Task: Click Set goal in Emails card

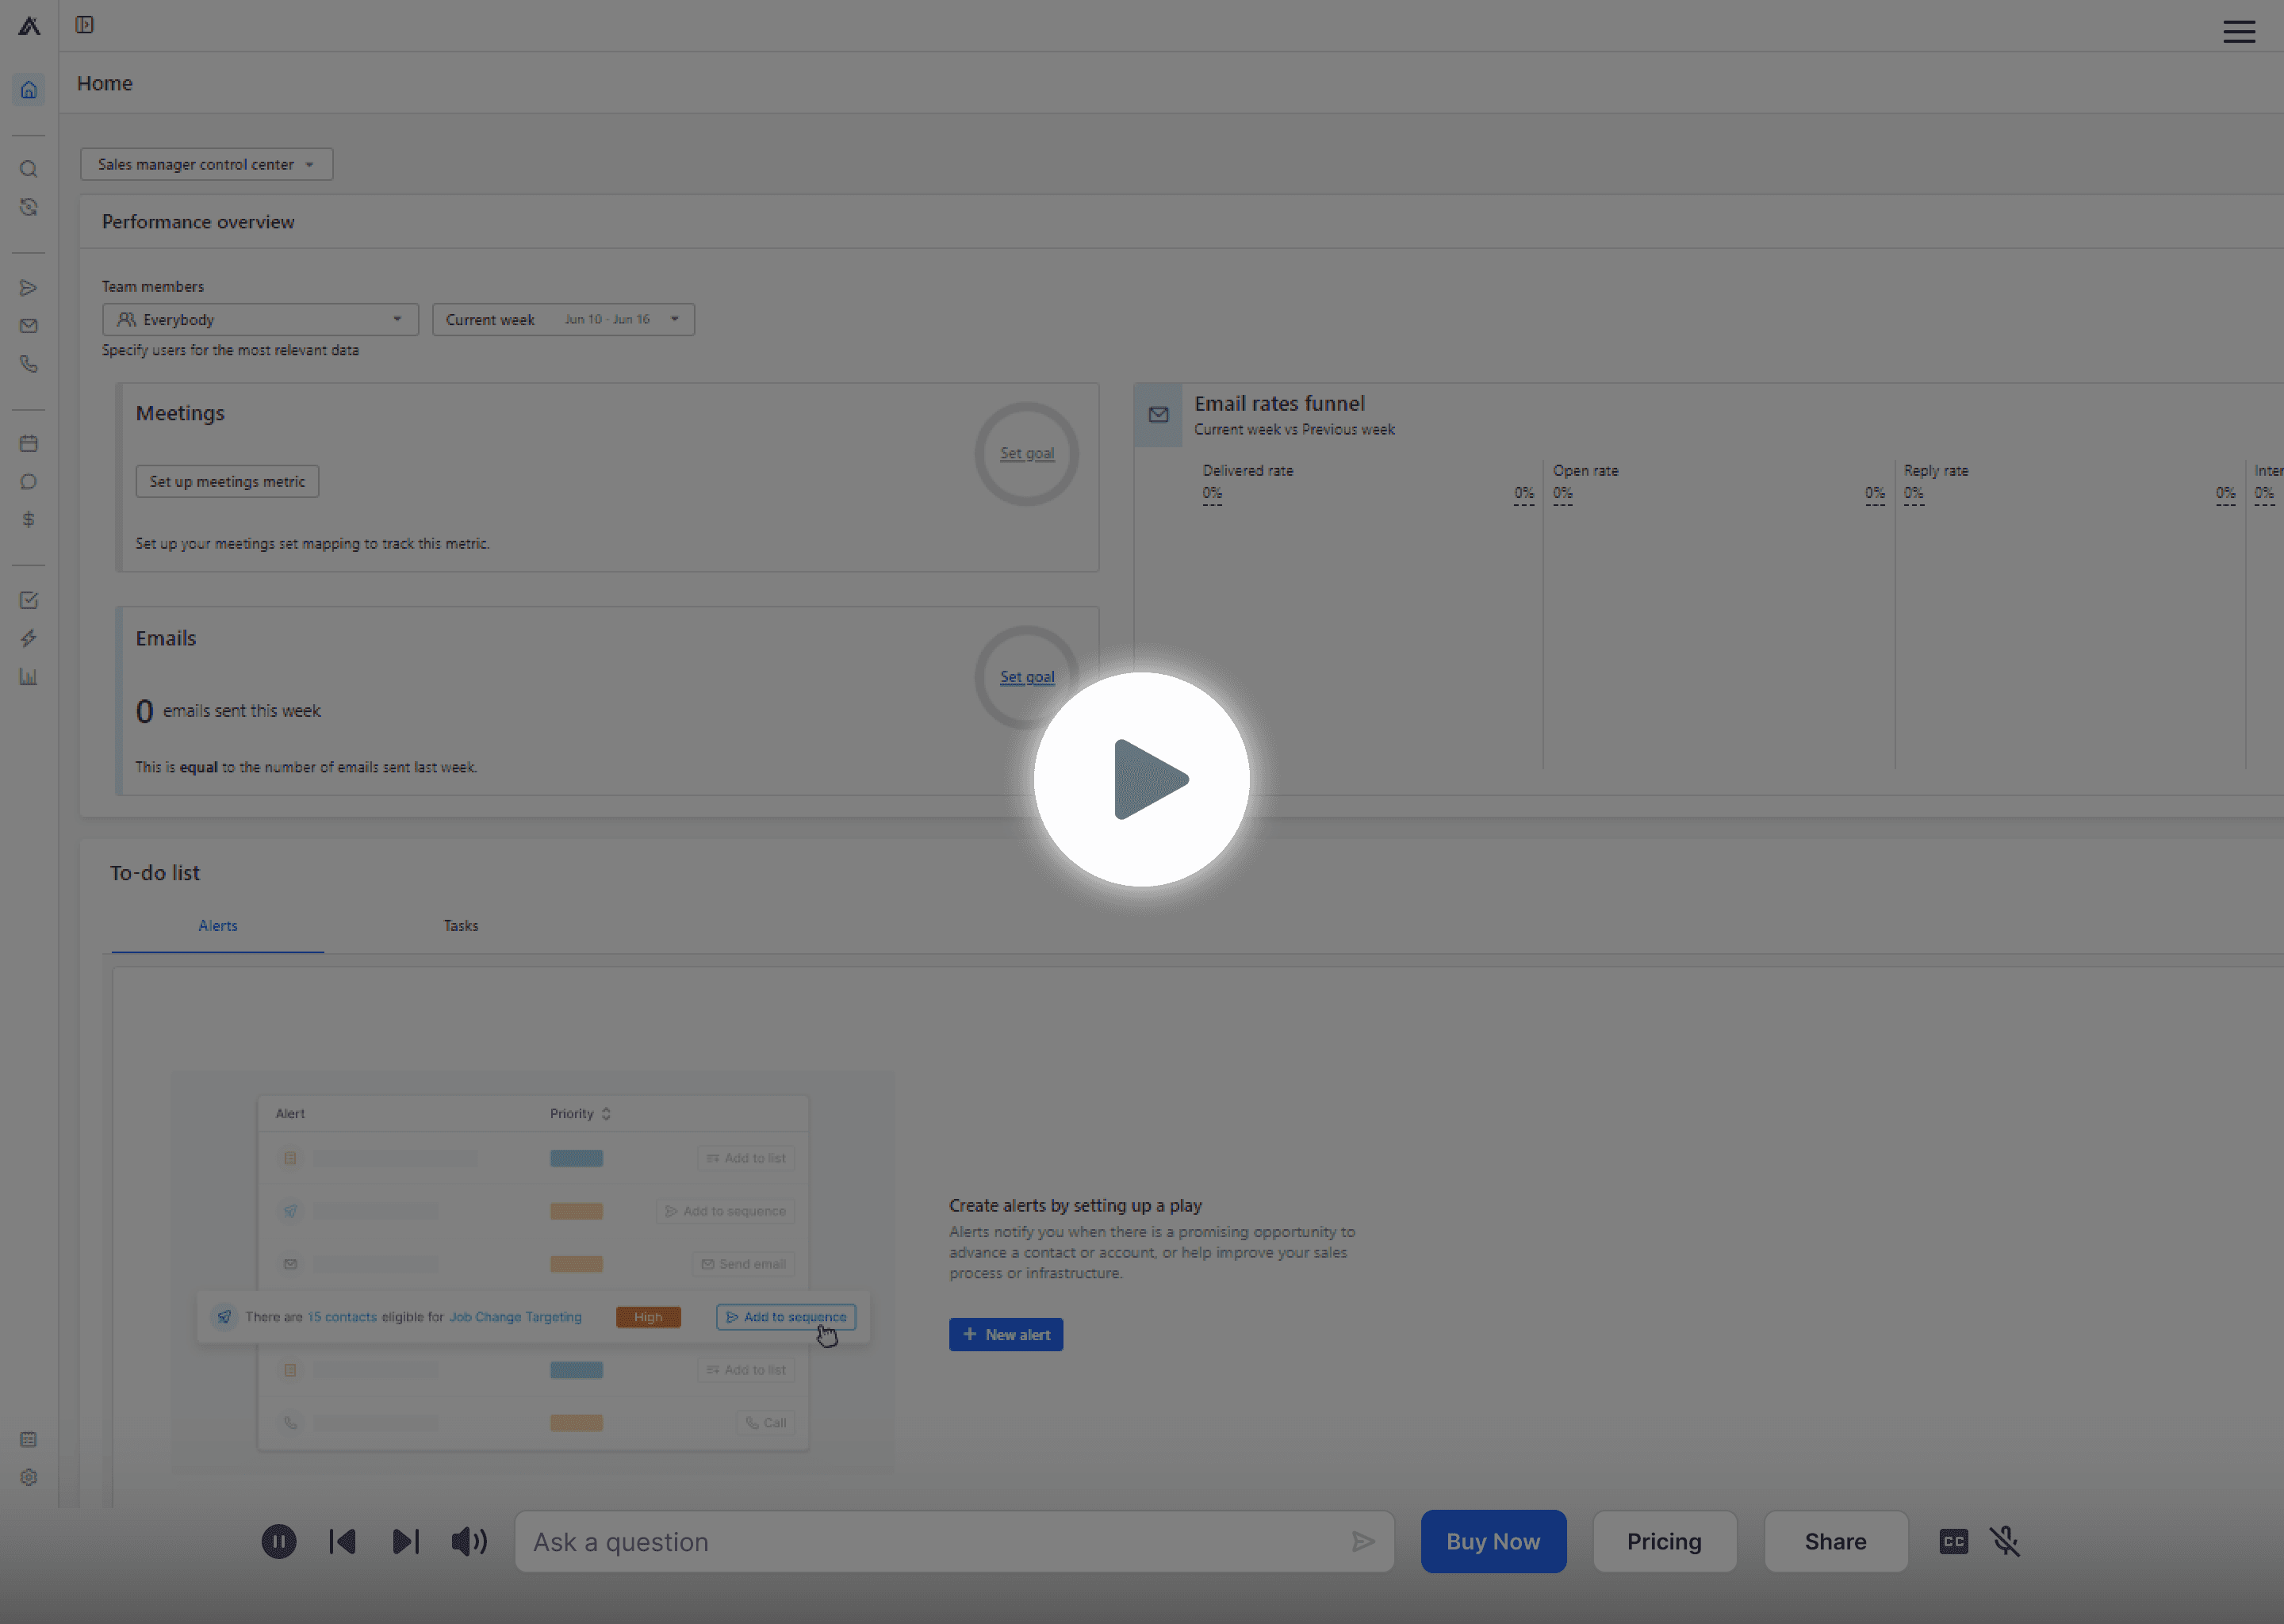Action: tap(1027, 677)
